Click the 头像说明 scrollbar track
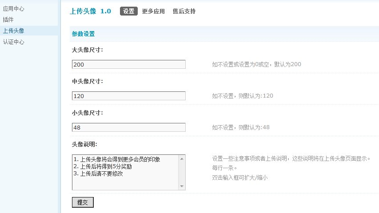Screen dimensions: 379x213 pyautogui.click(x=182, y=172)
